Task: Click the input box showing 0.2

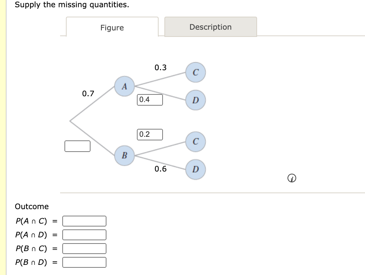Action: [150, 134]
